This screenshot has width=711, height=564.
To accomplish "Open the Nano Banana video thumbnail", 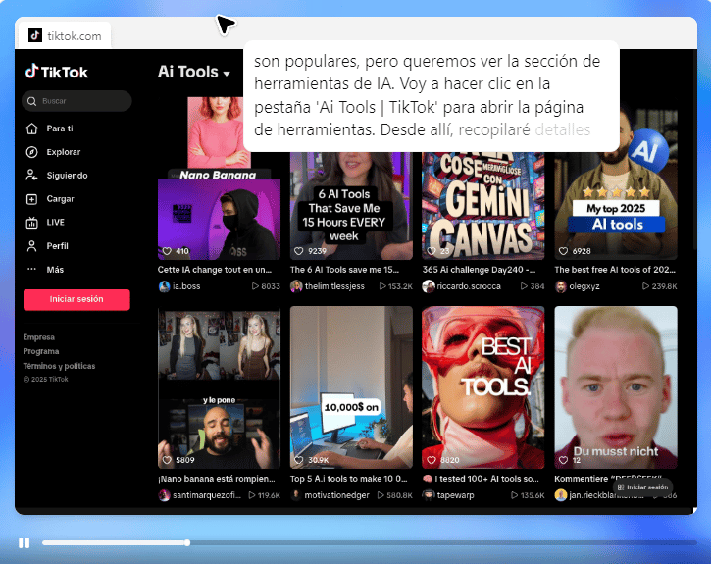I will pyautogui.click(x=219, y=179).
